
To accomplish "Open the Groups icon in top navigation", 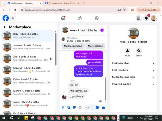I will click(x=97, y=18).
